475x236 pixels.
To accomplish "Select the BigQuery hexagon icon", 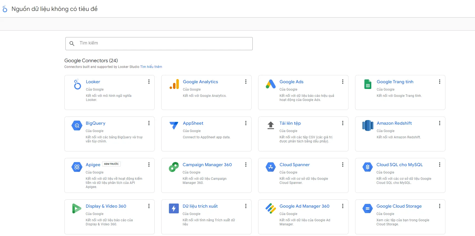I will 77,126.
